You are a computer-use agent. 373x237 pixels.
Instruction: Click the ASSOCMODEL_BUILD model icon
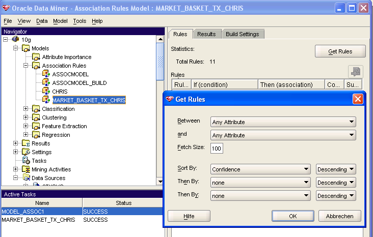(46, 82)
